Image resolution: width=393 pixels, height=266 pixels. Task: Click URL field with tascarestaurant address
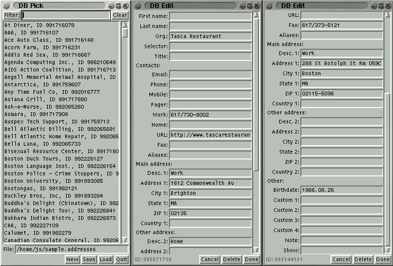(210, 135)
